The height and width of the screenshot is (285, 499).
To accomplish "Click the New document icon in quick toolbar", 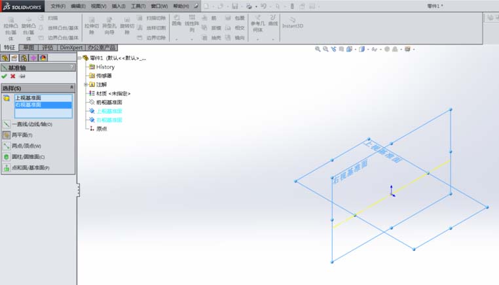I will (206, 6).
